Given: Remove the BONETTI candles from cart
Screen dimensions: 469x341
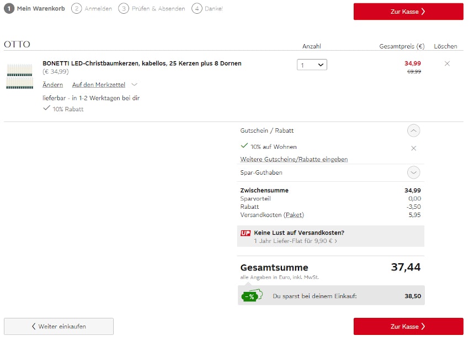Looking at the screenshot, I should pos(447,64).
